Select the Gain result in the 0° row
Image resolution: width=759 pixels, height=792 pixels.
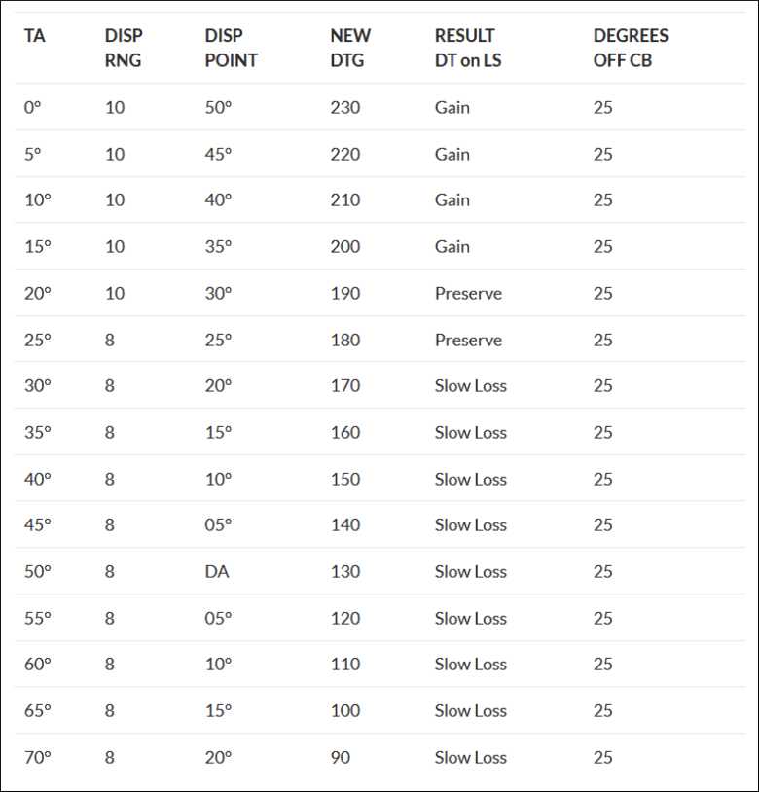pyautogui.click(x=452, y=107)
